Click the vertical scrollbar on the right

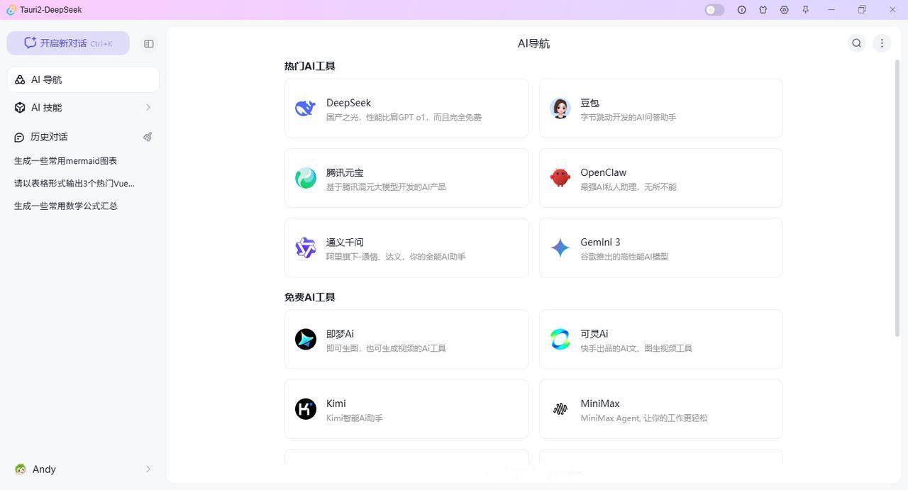click(x=897, y=199)
